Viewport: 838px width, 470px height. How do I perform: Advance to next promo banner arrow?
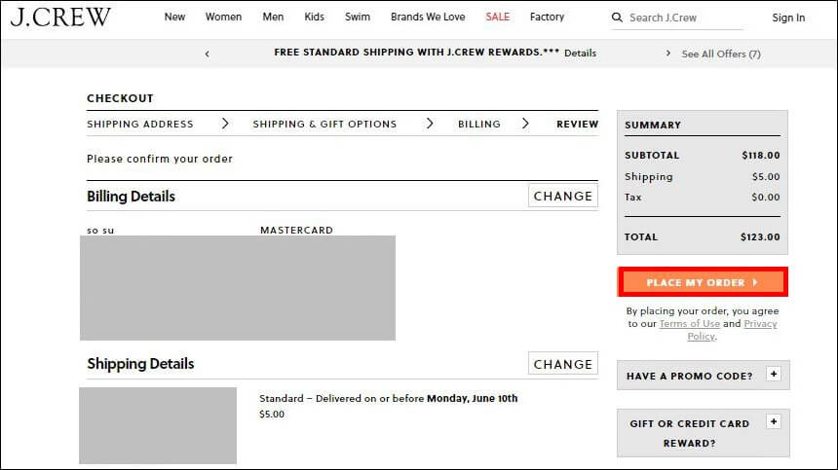point(668,54)
